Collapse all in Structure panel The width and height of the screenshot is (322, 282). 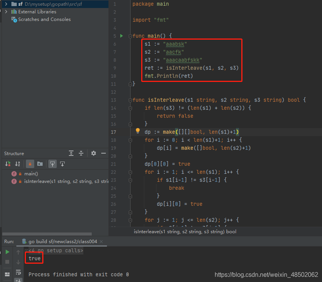coord(81,153)
